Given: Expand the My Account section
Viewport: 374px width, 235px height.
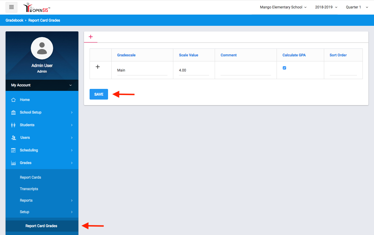Looking at the screenshot, I should (42, 85).
